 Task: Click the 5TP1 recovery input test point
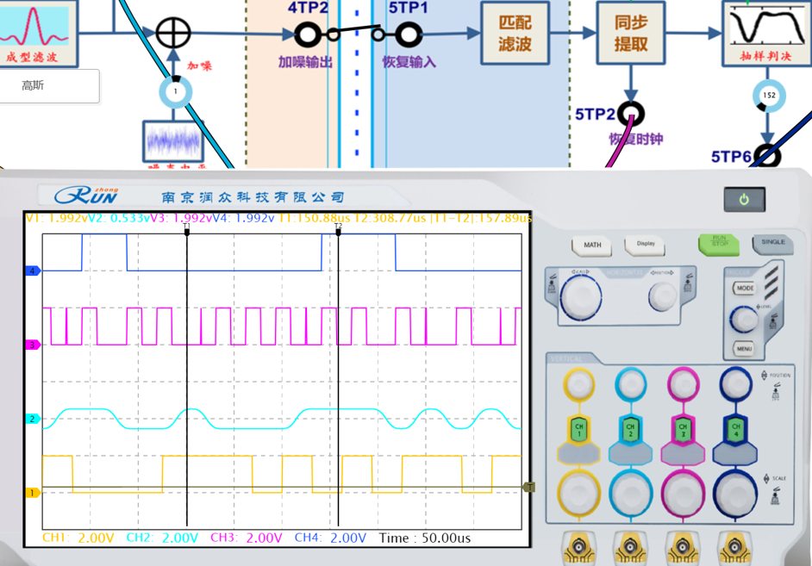[x=408, y=34]
